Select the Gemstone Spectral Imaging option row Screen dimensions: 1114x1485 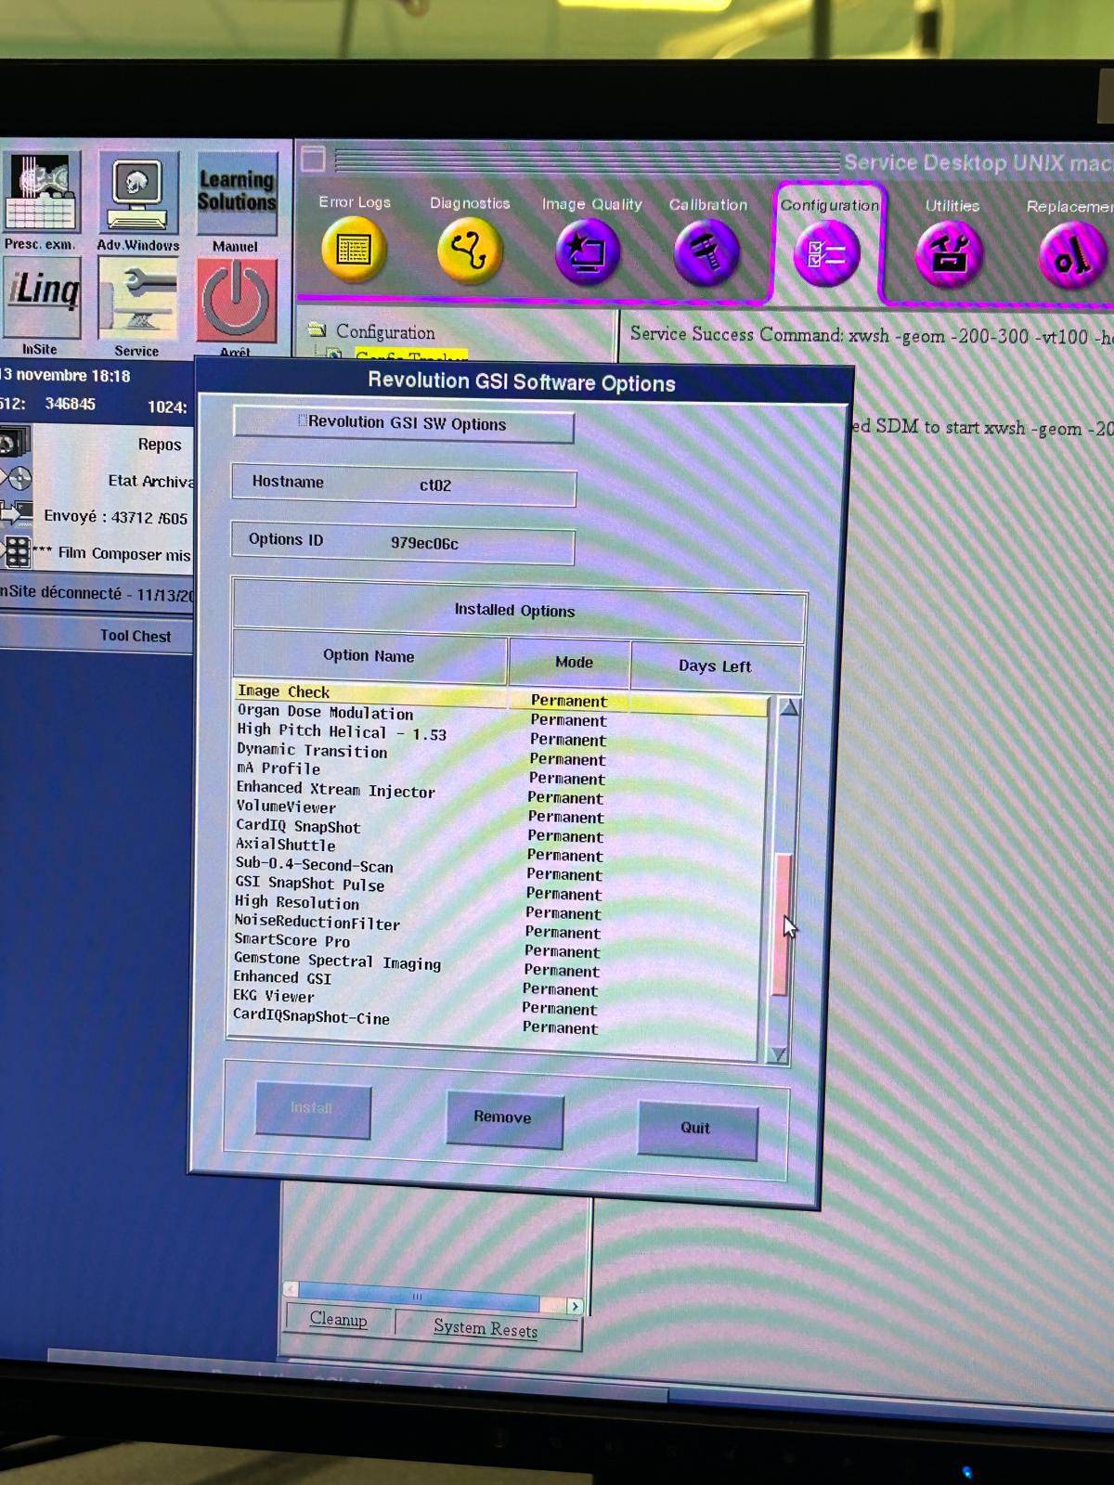click(337, 961)
